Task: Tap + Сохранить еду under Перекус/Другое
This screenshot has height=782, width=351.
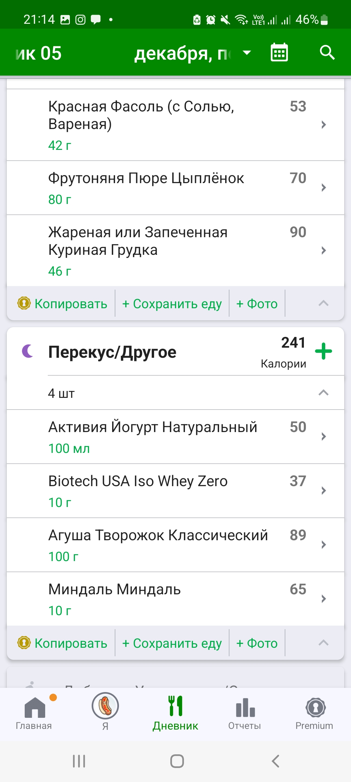Action: coord(172,643)
